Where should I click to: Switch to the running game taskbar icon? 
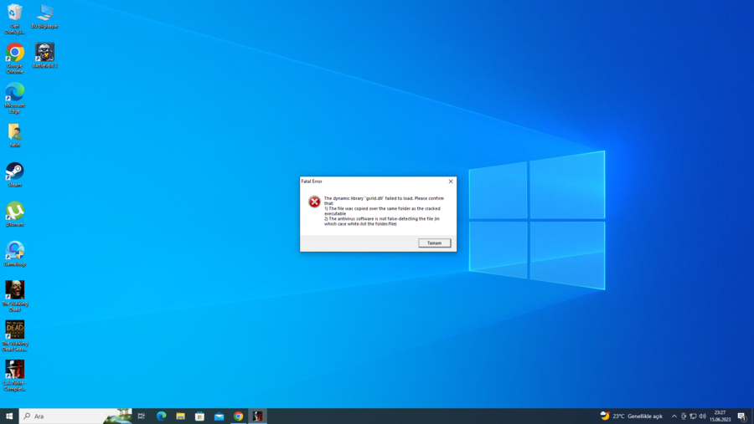coord(258,416)
